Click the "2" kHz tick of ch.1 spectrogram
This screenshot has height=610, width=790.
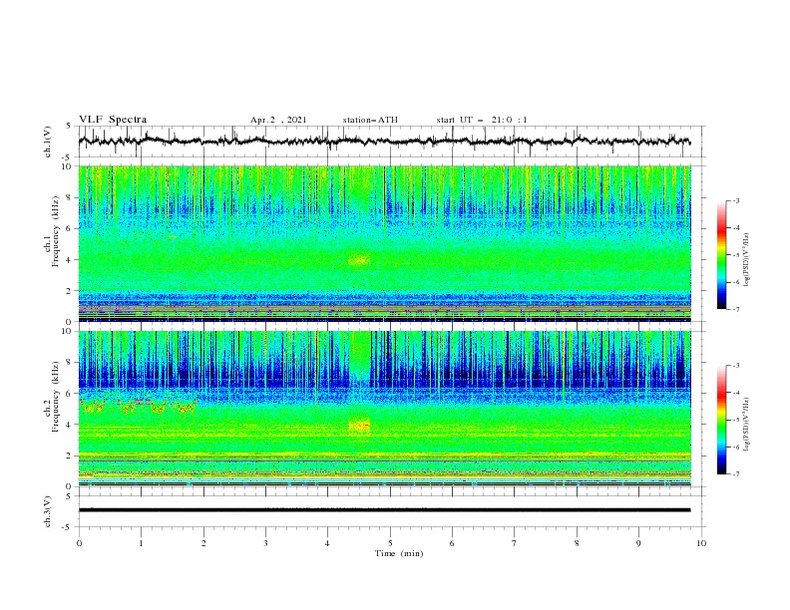click(70, 291)
